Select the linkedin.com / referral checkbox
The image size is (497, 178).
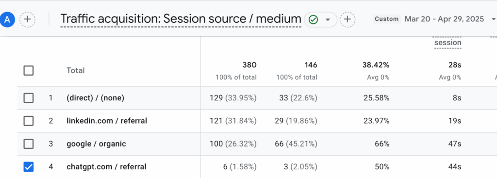[x=29, y=121]
